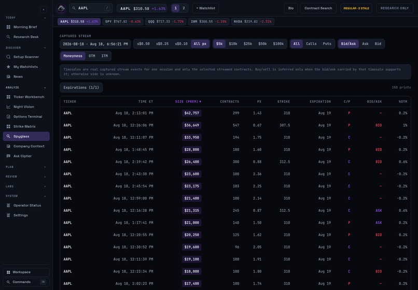Select the QQQ ticker chip

point(166,22)
